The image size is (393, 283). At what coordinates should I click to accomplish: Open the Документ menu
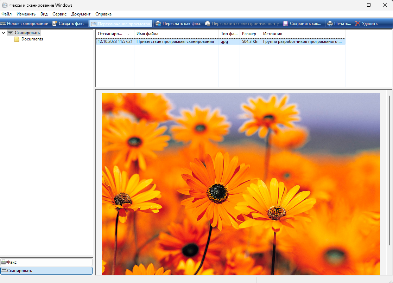[81, 14]
